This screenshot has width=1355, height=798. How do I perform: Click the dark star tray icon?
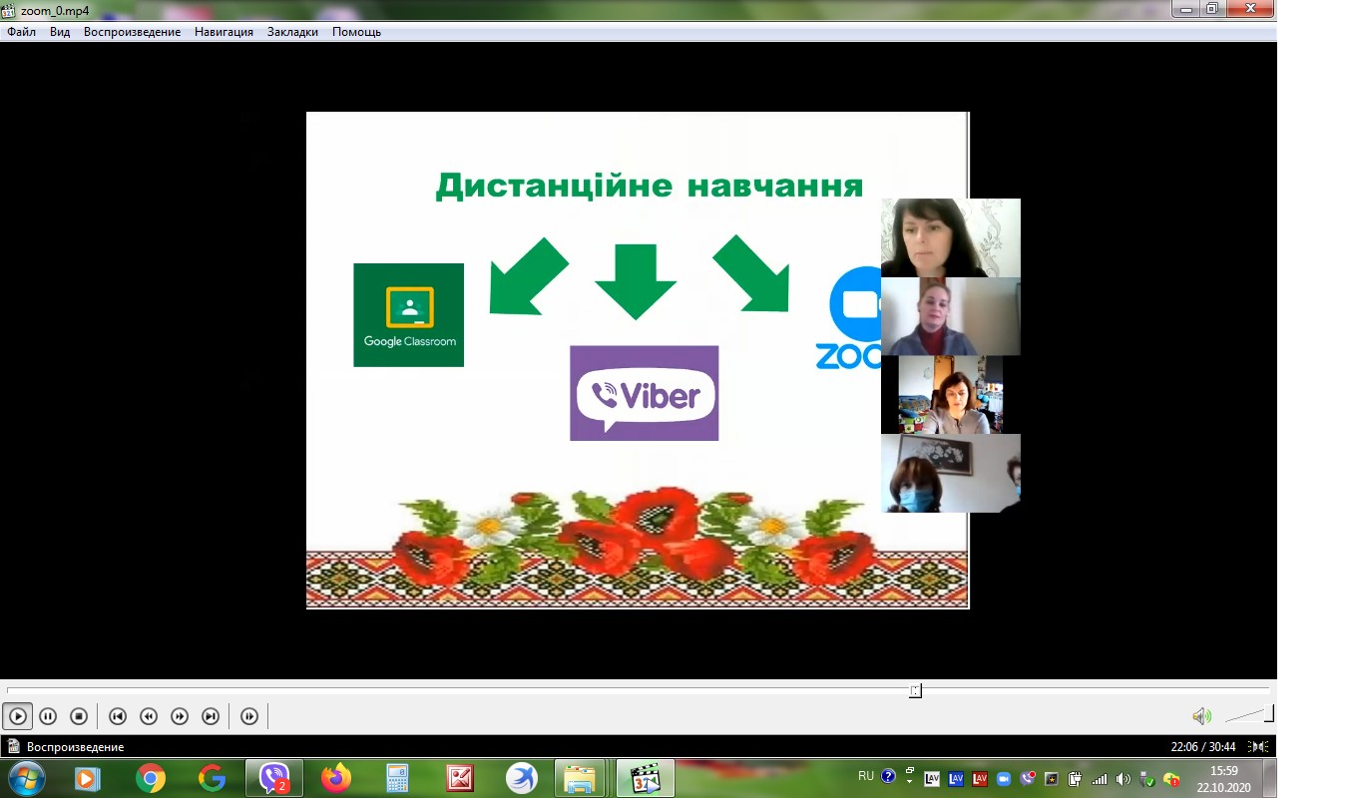coord(1052,779)
